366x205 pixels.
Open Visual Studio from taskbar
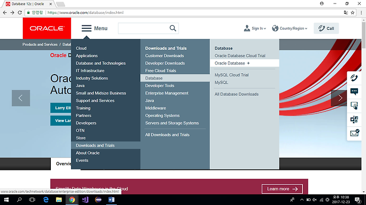(x=85, y=199)
